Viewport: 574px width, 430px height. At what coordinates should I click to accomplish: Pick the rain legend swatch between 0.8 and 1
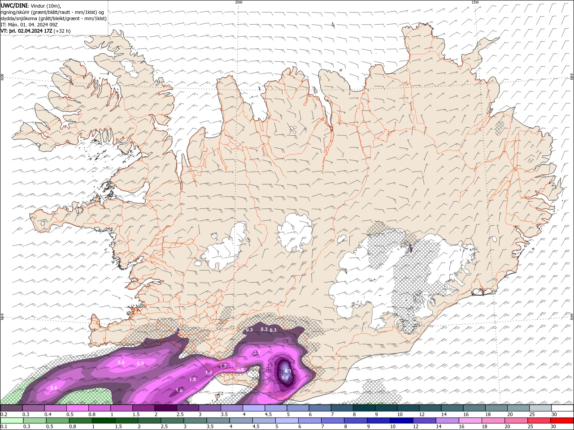click(x=80, y=421)
